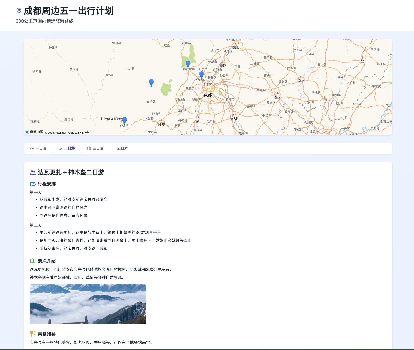
Task: Click the 南充 city label on the map
Action: [301, 81]
